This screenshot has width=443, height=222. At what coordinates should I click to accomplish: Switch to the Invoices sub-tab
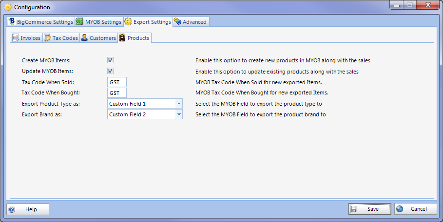pos(27,38)
